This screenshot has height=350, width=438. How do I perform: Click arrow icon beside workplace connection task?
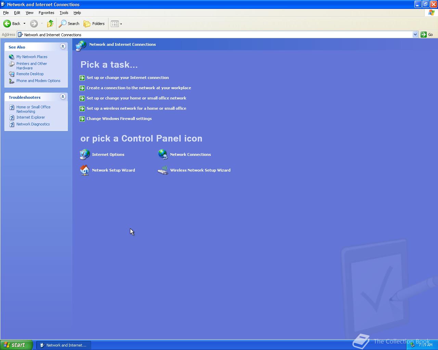(x=82, y=88)
